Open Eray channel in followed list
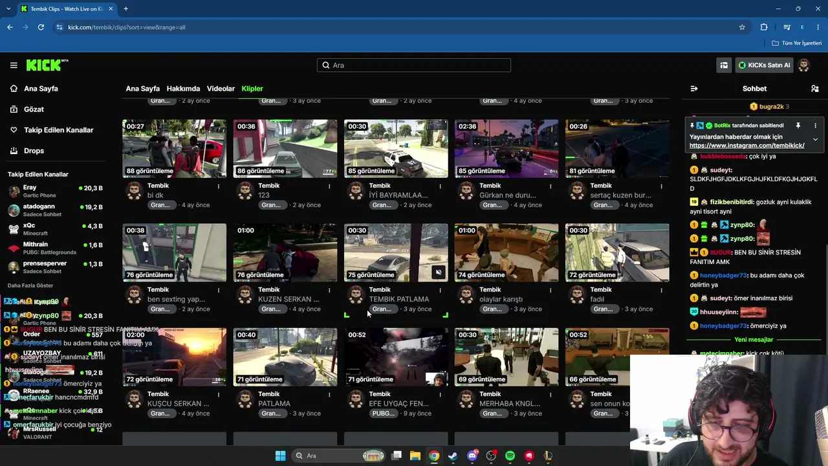This screenshot has width=828, height=466. 56,191
